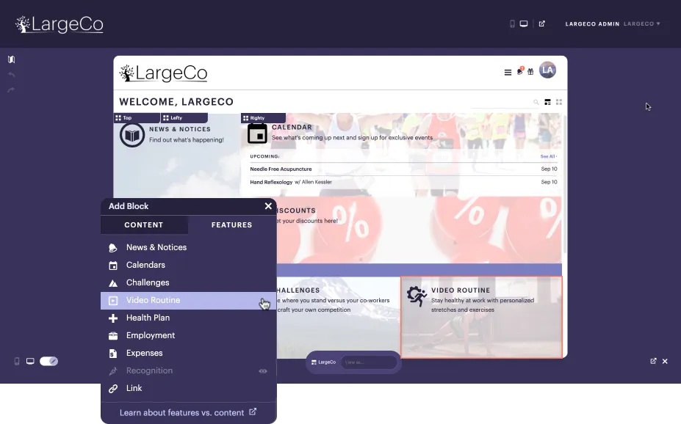Add the Link block
Viewport: 681px width, 424px height.
pos(189,389)
